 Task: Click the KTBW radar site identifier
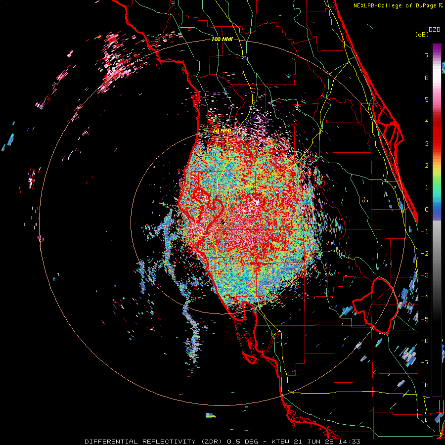(281, 442)
